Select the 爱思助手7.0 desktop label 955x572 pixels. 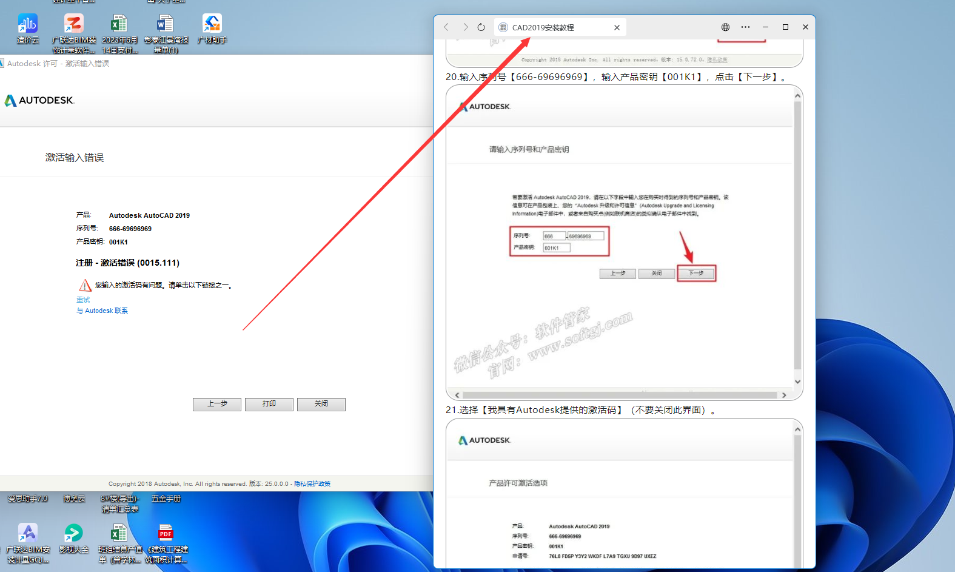pos(28,499)
